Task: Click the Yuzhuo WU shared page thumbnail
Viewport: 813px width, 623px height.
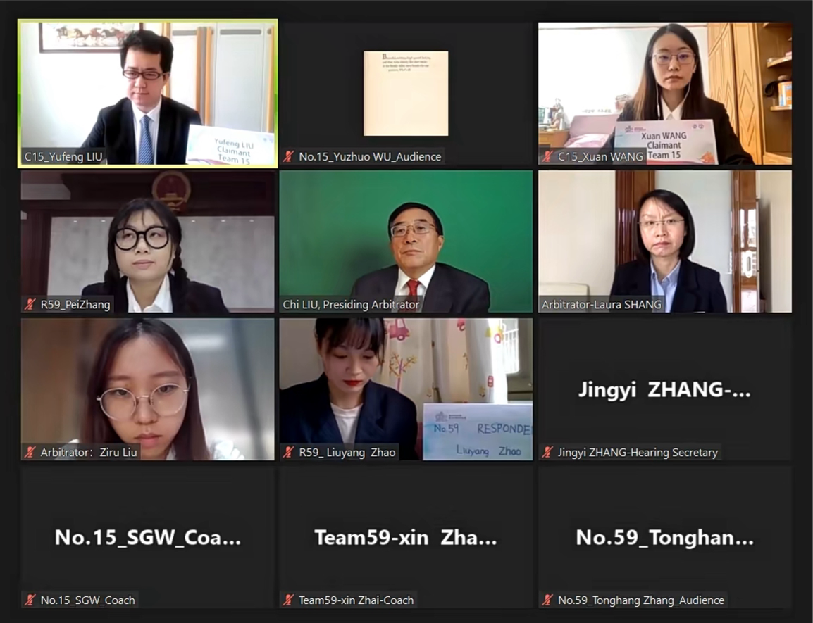Action: pyautogui.click(x=406, y=94)
